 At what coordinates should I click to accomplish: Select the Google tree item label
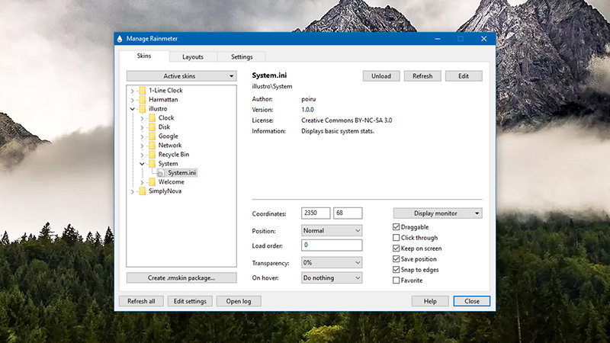168,136
